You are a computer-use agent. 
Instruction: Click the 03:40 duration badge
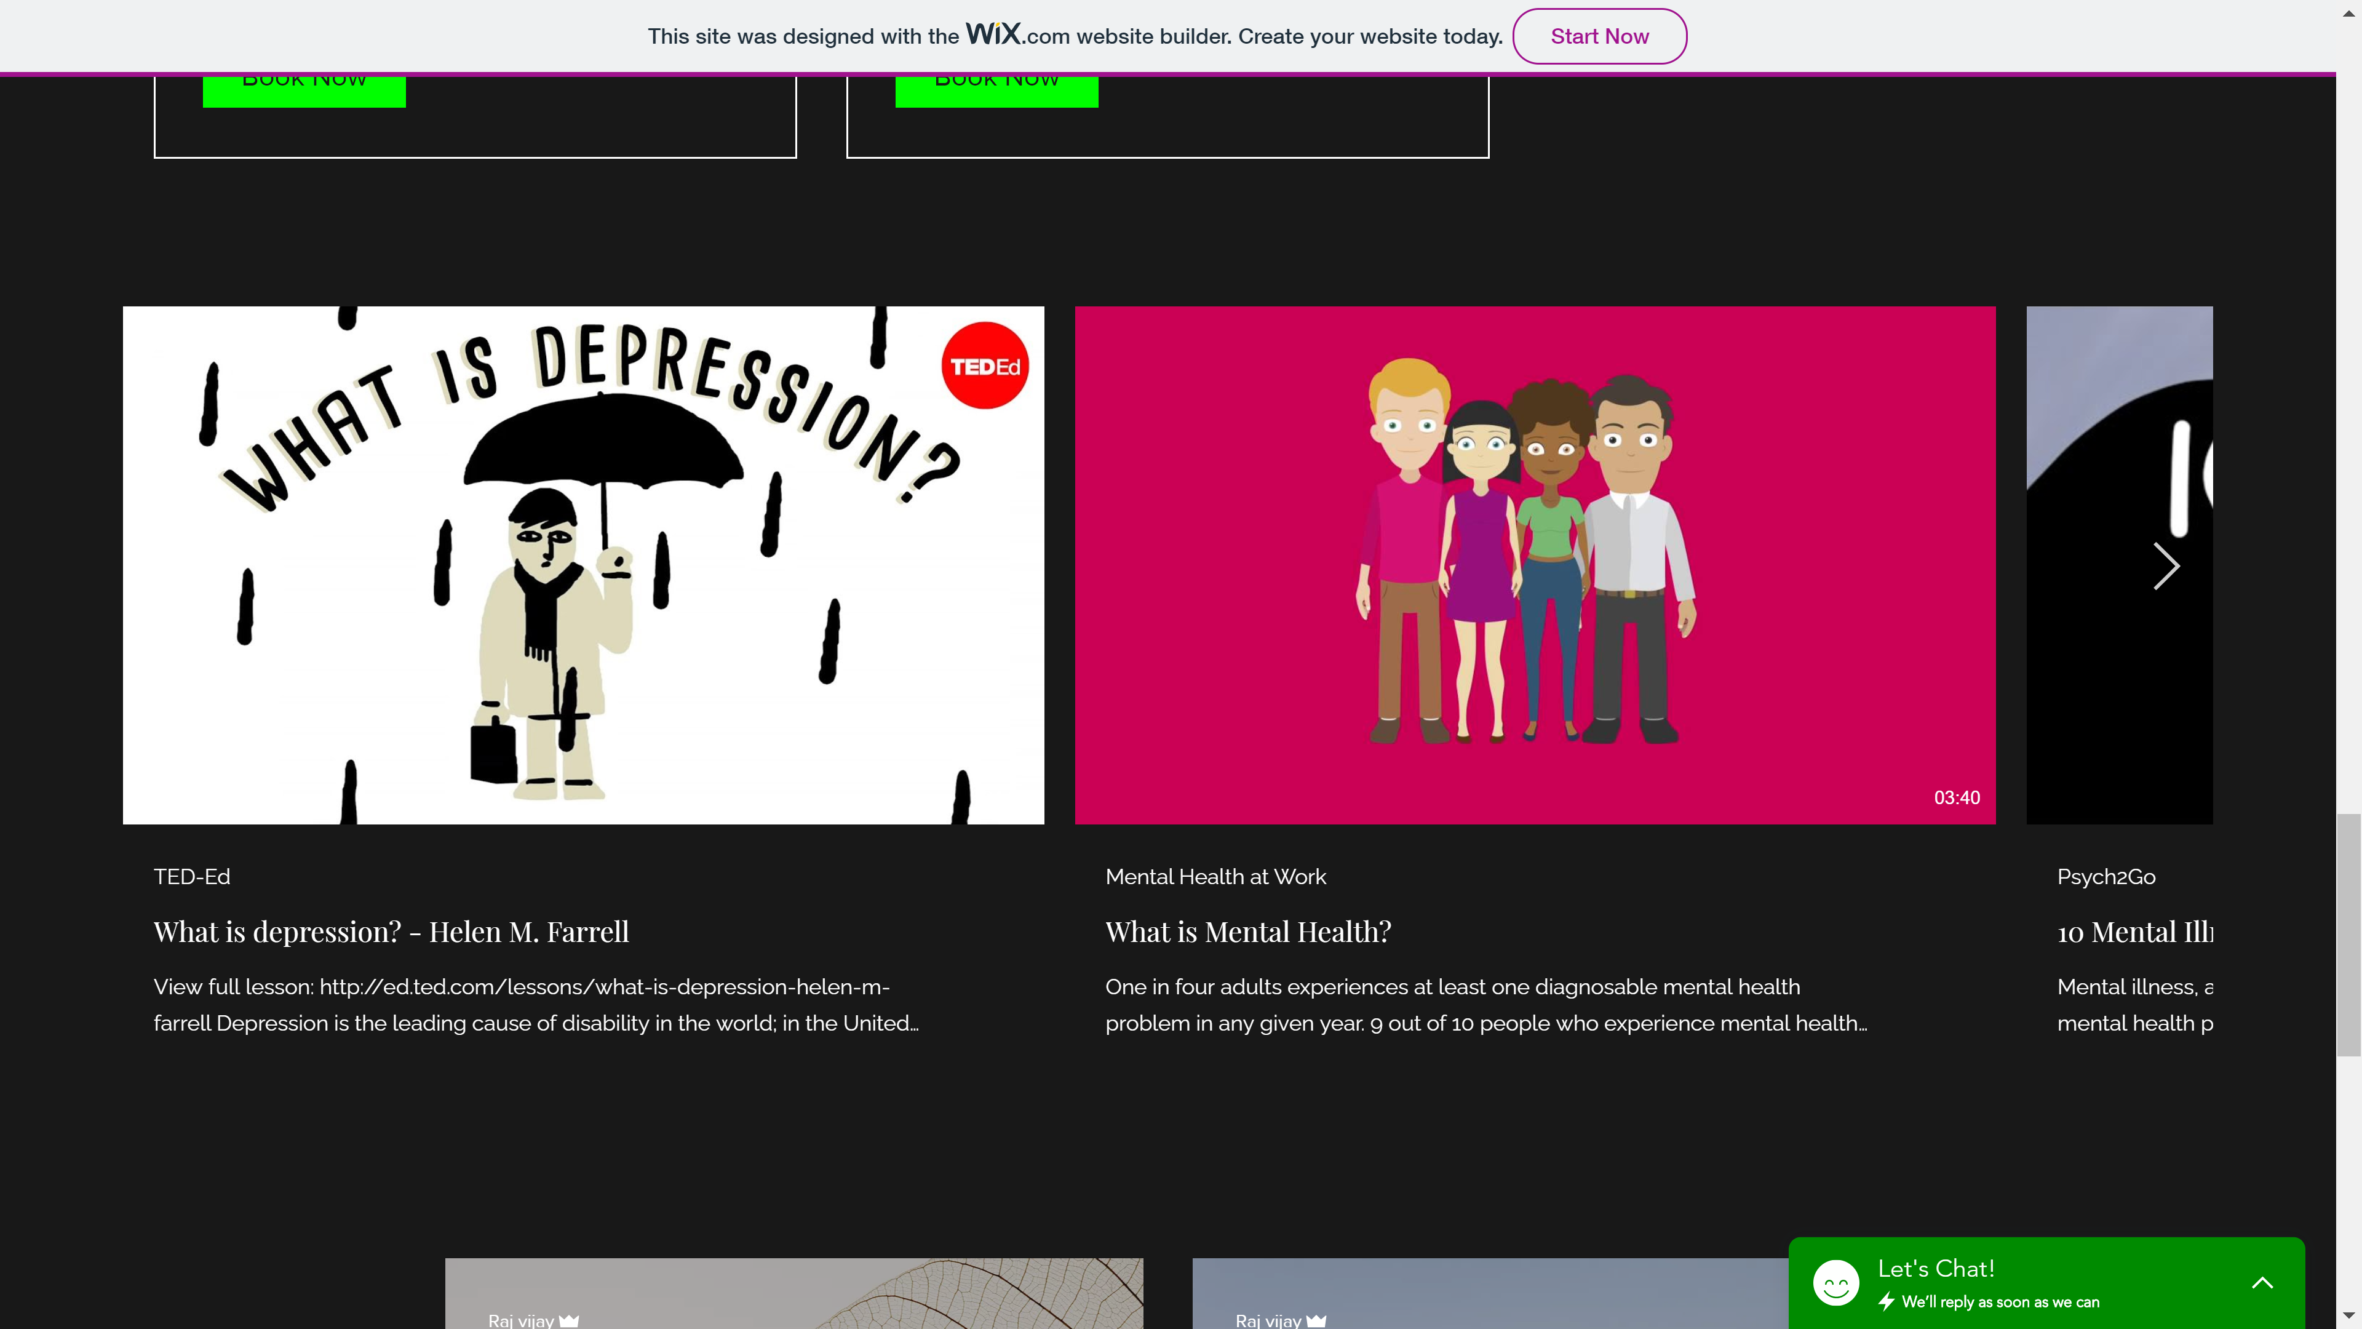click(x=1957, y=797)
